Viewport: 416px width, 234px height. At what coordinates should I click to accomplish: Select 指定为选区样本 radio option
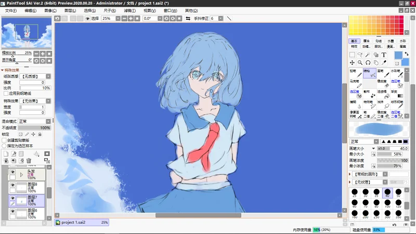pos(4,146)
